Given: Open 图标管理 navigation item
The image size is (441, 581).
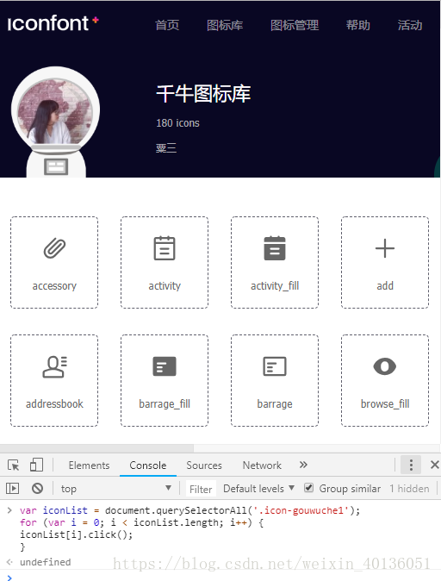Looking at the screenshot, I should point(295,25).
